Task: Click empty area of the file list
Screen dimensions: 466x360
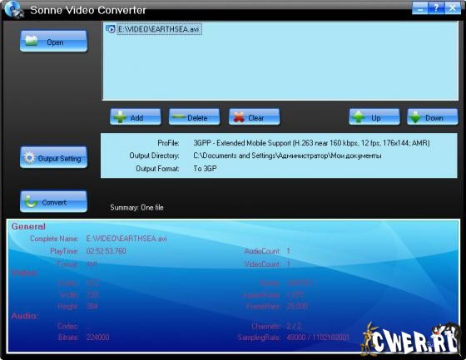Action: click(x=280, y=68)
